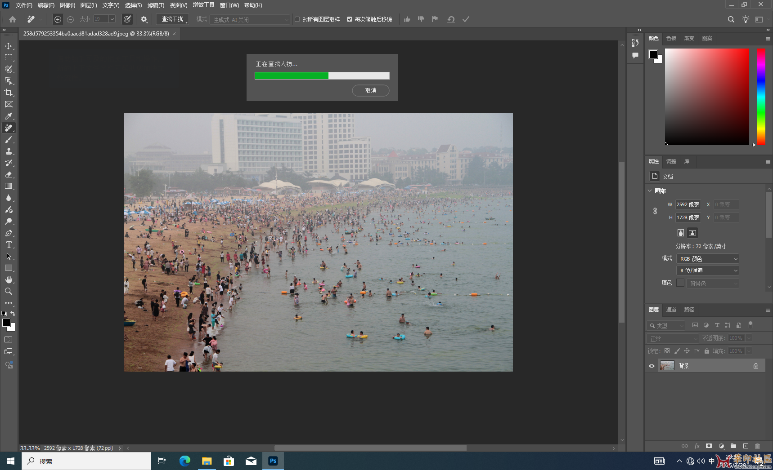
Task: Open Microsoft Edge from the taskbar
Action: [x=185, y=461]
